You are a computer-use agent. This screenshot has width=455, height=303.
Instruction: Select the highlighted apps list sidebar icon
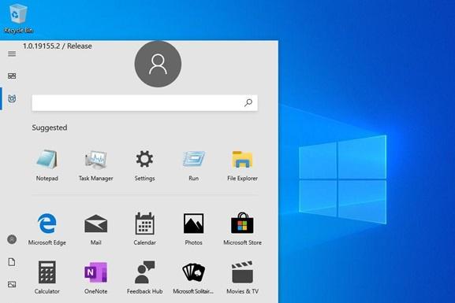point(12,98)
